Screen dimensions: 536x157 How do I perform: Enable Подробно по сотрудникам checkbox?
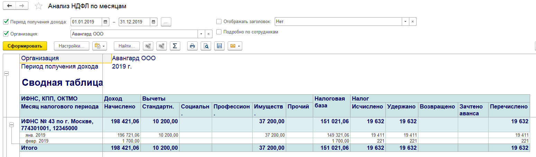pyautogui.click(x=219, y=32)
